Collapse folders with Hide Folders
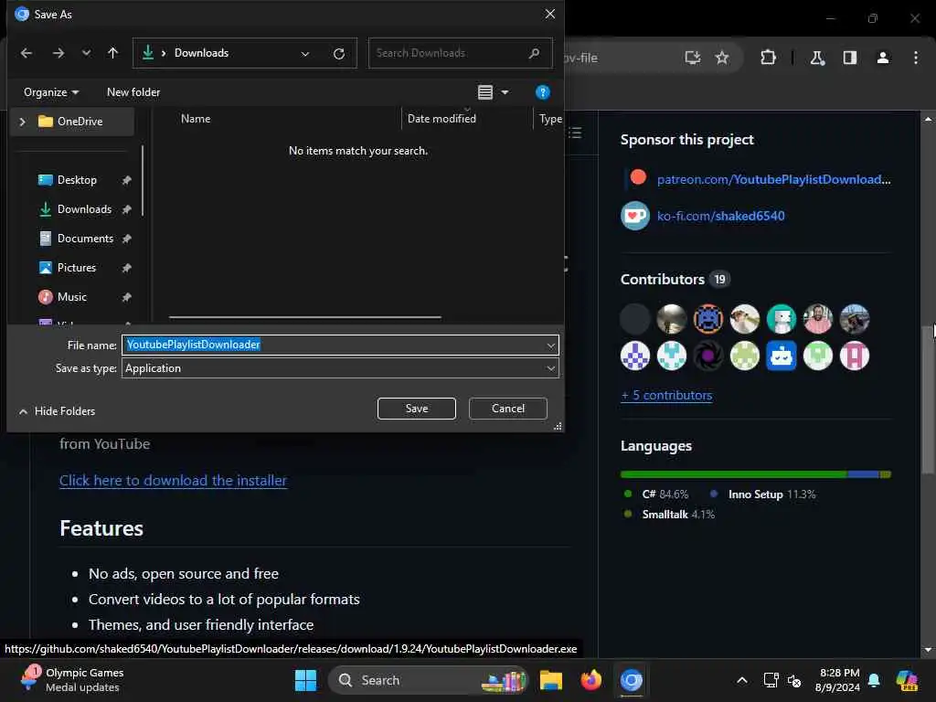 tap(58, 411)
